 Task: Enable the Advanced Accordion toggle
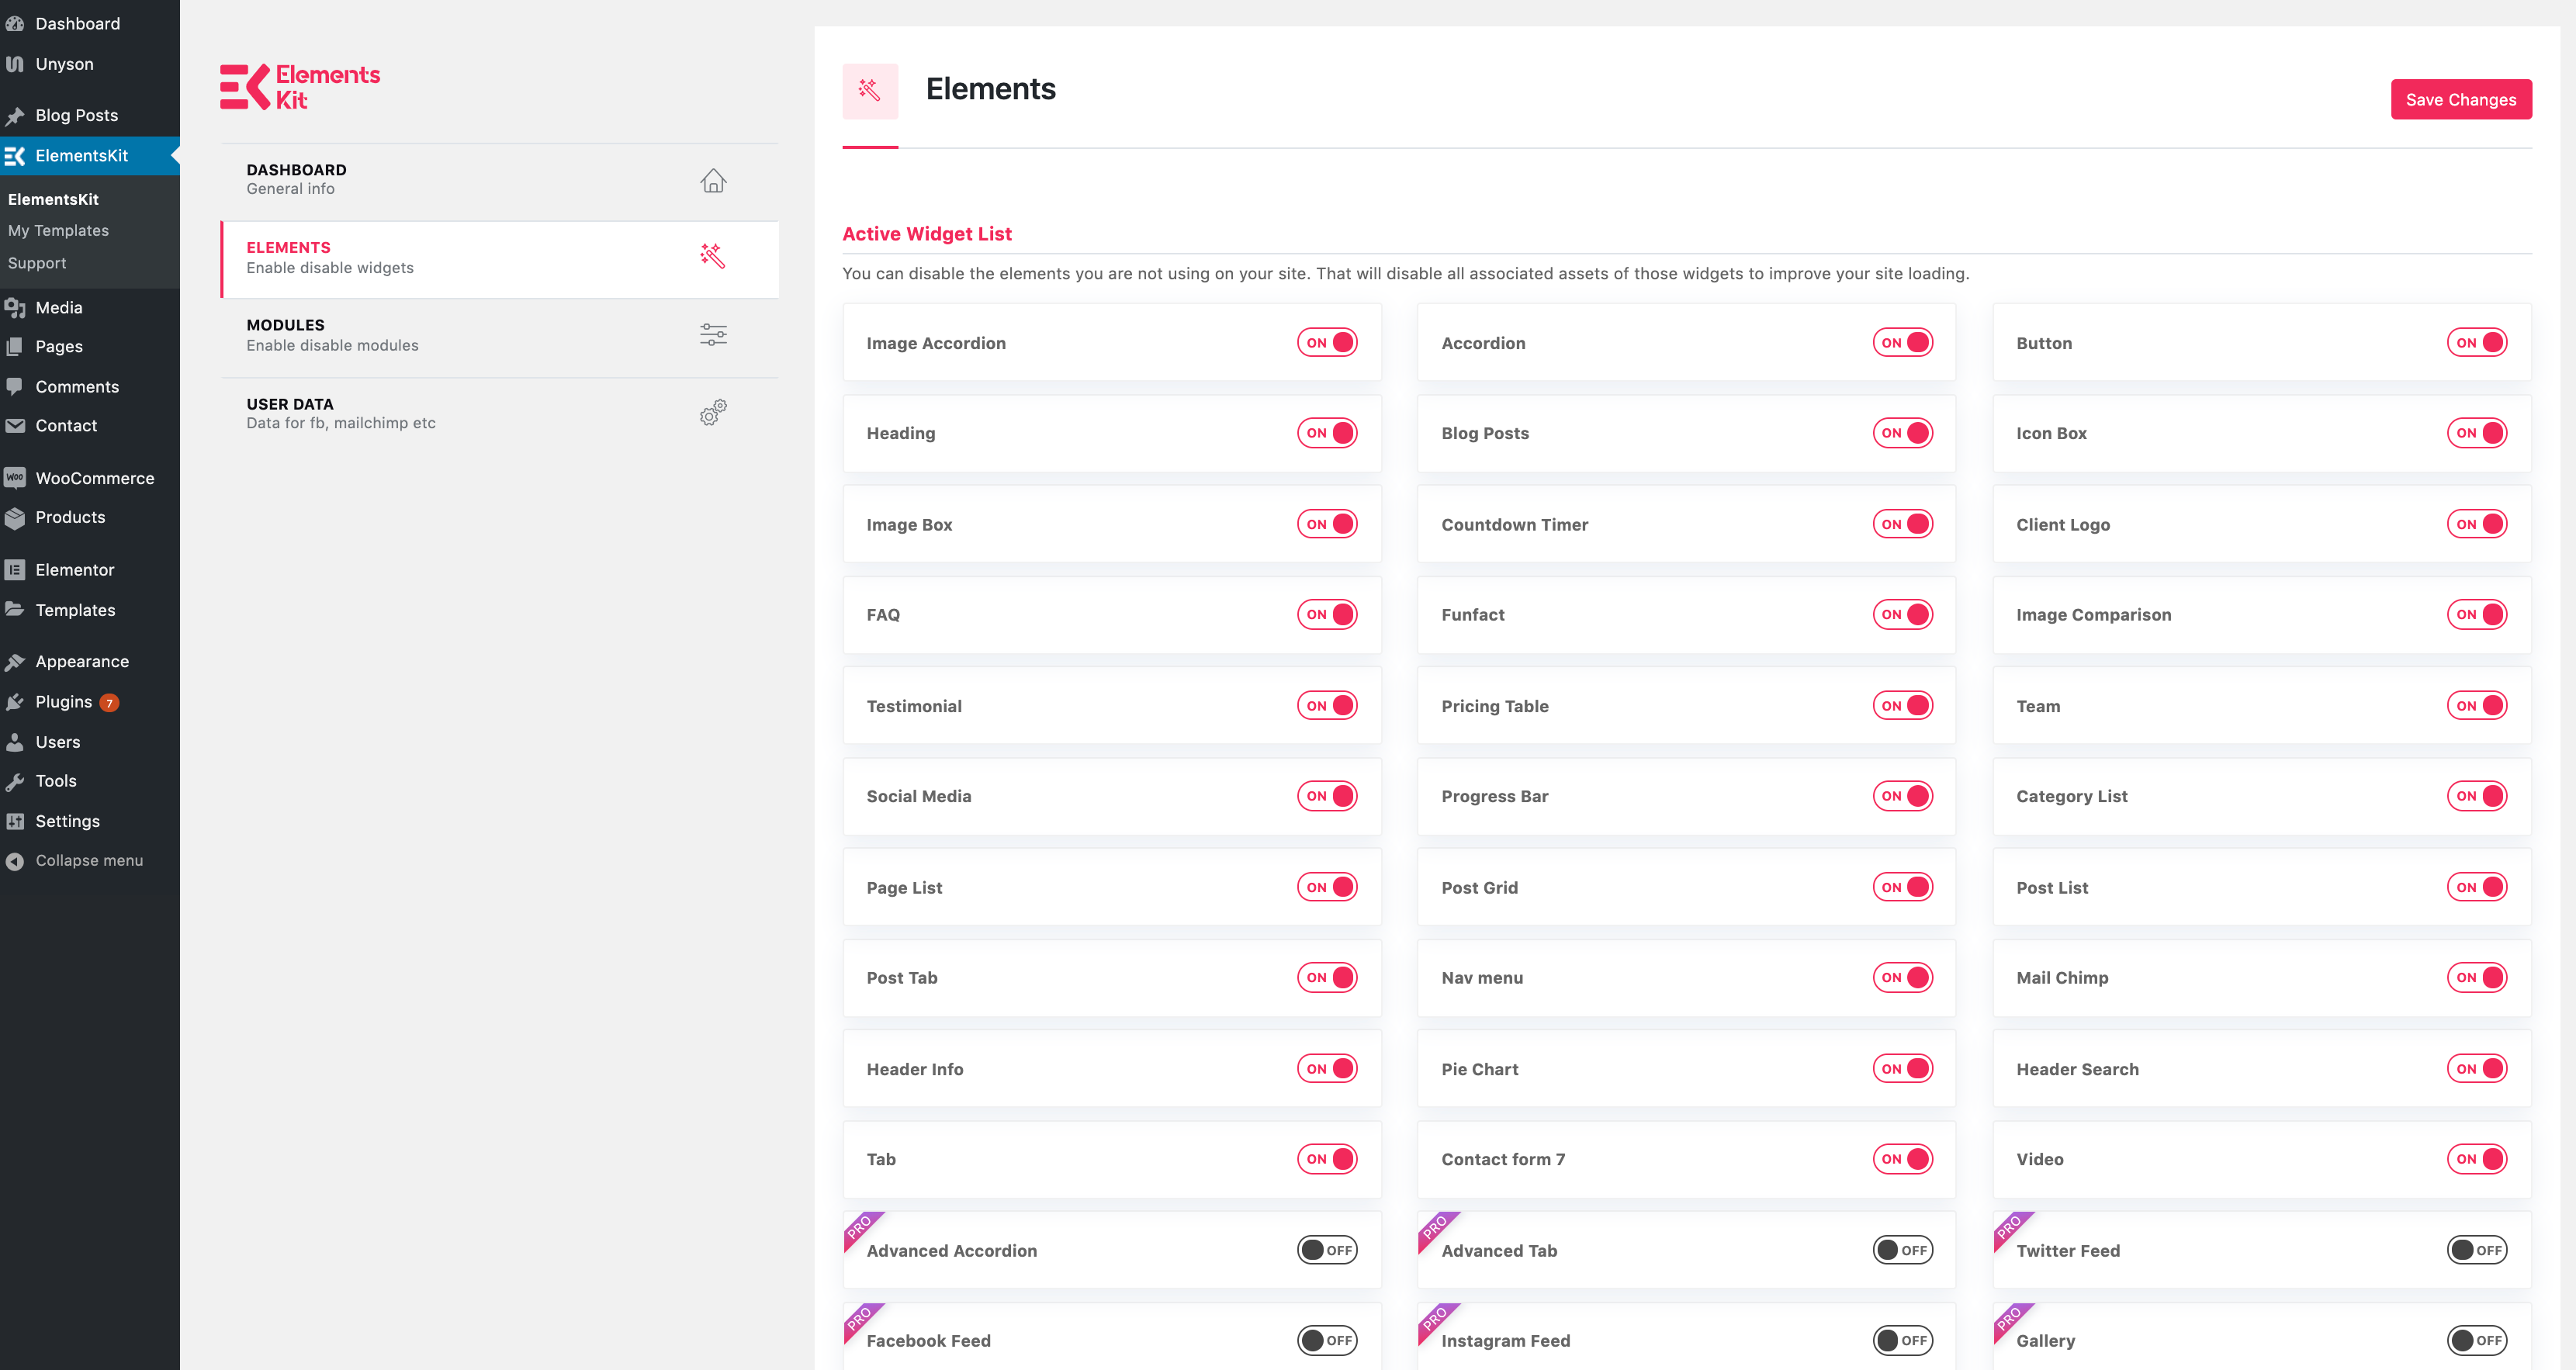tap(1327, 1250)
